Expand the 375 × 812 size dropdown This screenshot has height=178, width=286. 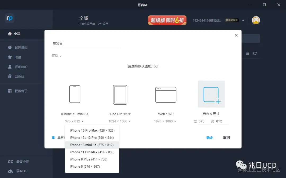pos(74,121)
